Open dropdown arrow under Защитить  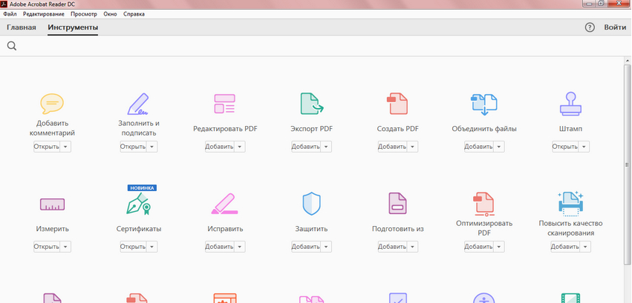[x=326, y=247]
